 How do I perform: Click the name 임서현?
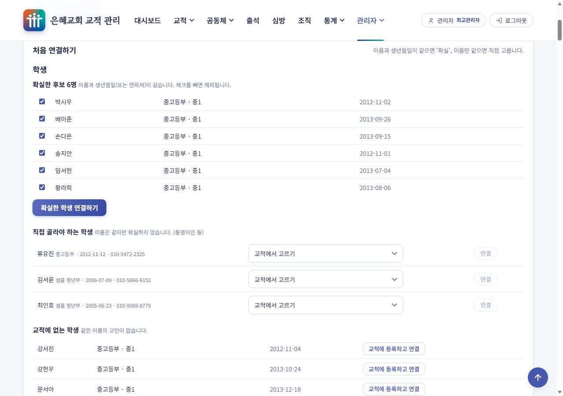click(x=63, y=171)
